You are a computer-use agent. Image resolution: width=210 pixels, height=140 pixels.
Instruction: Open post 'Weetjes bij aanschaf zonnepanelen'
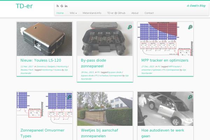[99, 133]
